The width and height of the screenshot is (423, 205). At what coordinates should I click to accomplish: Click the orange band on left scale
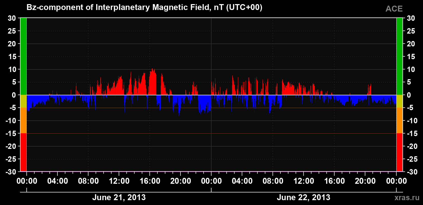pyautogui.click(x=23, y=120)
